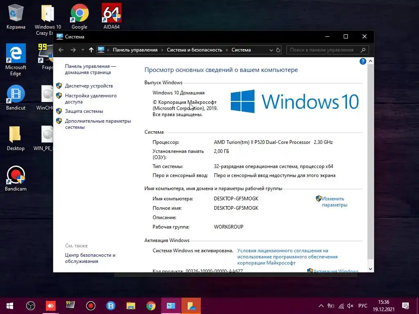Open Центр безопасности и обслуживания link
Screen dimensions: 419x314
tap(90, 258)
